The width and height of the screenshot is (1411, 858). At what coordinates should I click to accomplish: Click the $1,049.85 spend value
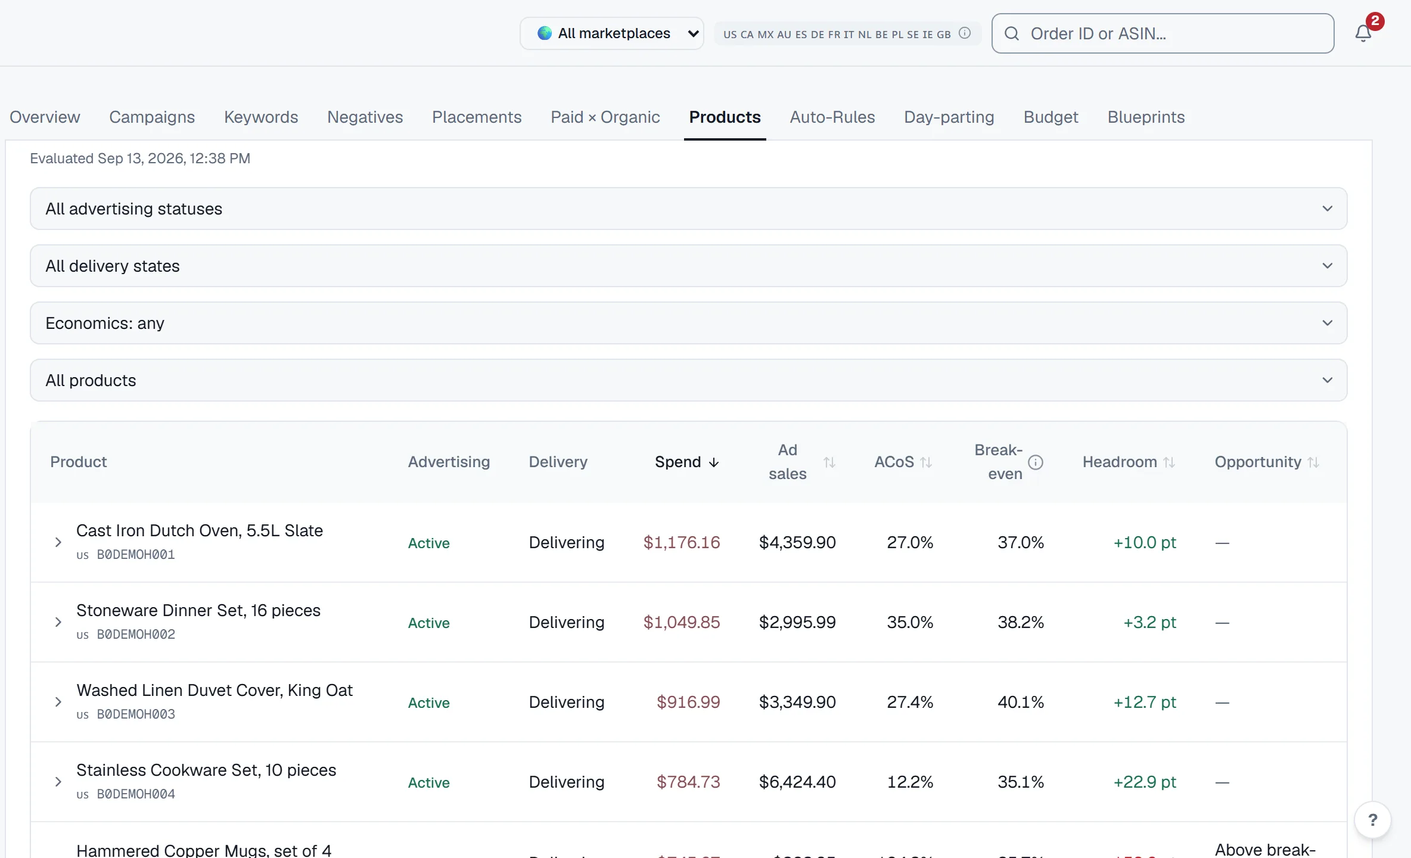[x=682, y=622]
